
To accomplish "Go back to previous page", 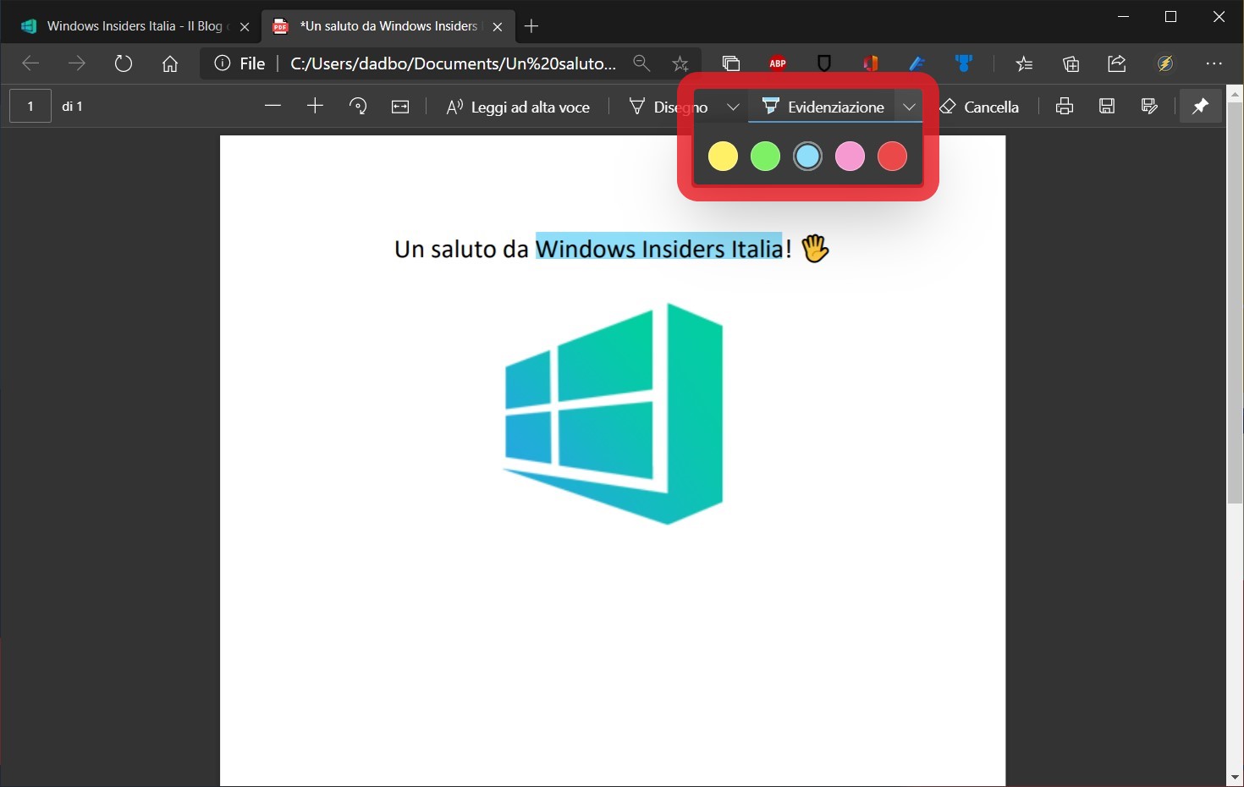I will pyautogui.click(x=30, y=63).
